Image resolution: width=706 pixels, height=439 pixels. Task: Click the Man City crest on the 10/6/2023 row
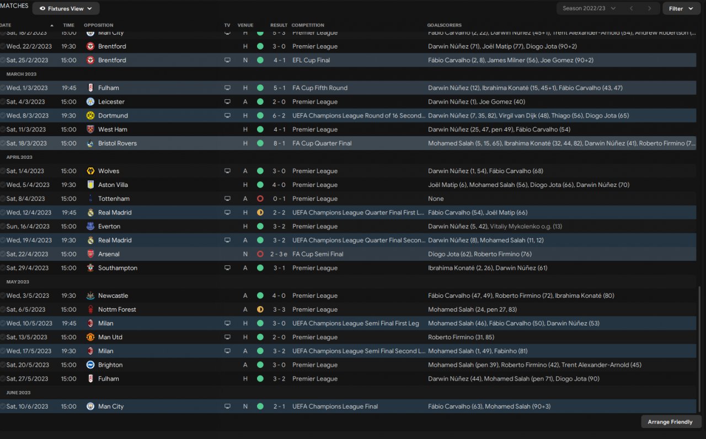click(90, 406)
